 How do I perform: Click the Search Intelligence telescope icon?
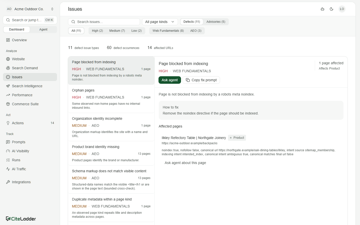click(8, 86)
